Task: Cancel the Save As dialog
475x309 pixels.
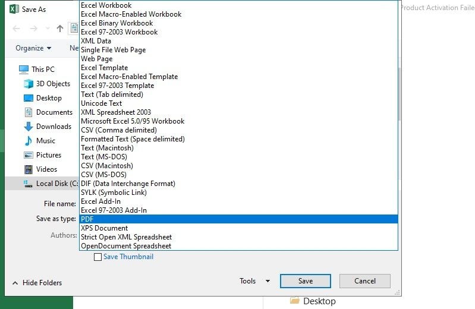Action: click(365, 281)
